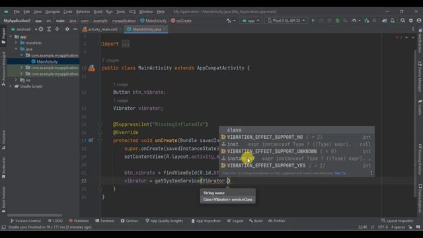
Task: Click editor tabs more options icon
Action: pos(413,29)
